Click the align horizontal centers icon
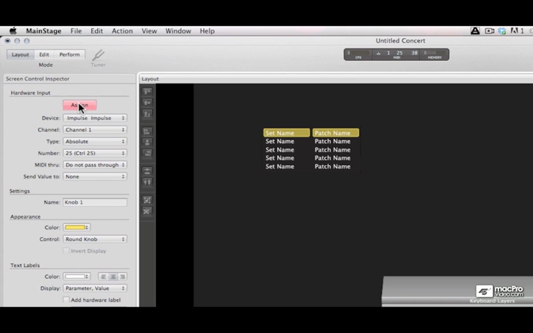 (x=147, y=143)
